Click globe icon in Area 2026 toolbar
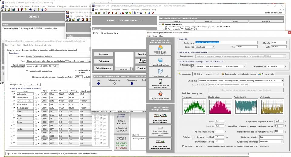This screenshot has height=157, width=291. click(x=42, y=10)
